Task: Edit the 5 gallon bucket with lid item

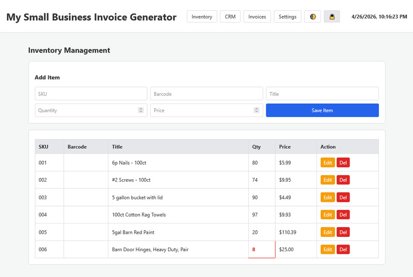Action: pos(327,197)
